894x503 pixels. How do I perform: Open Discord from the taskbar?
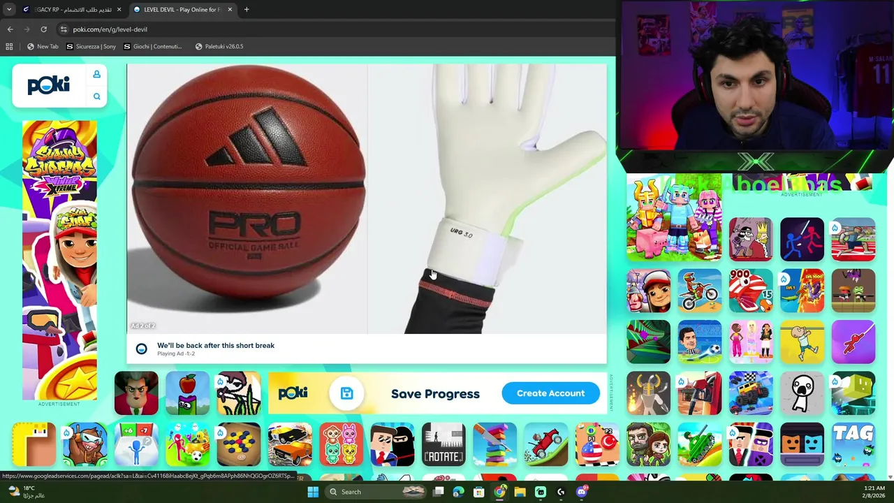(x=582, y=492)
